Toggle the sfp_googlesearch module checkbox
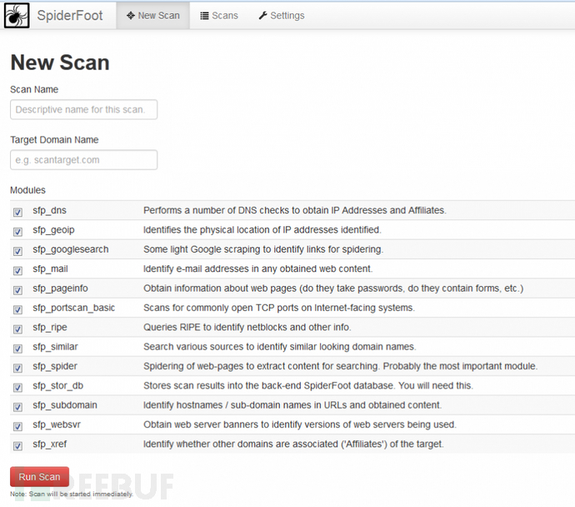 point(17,251)
